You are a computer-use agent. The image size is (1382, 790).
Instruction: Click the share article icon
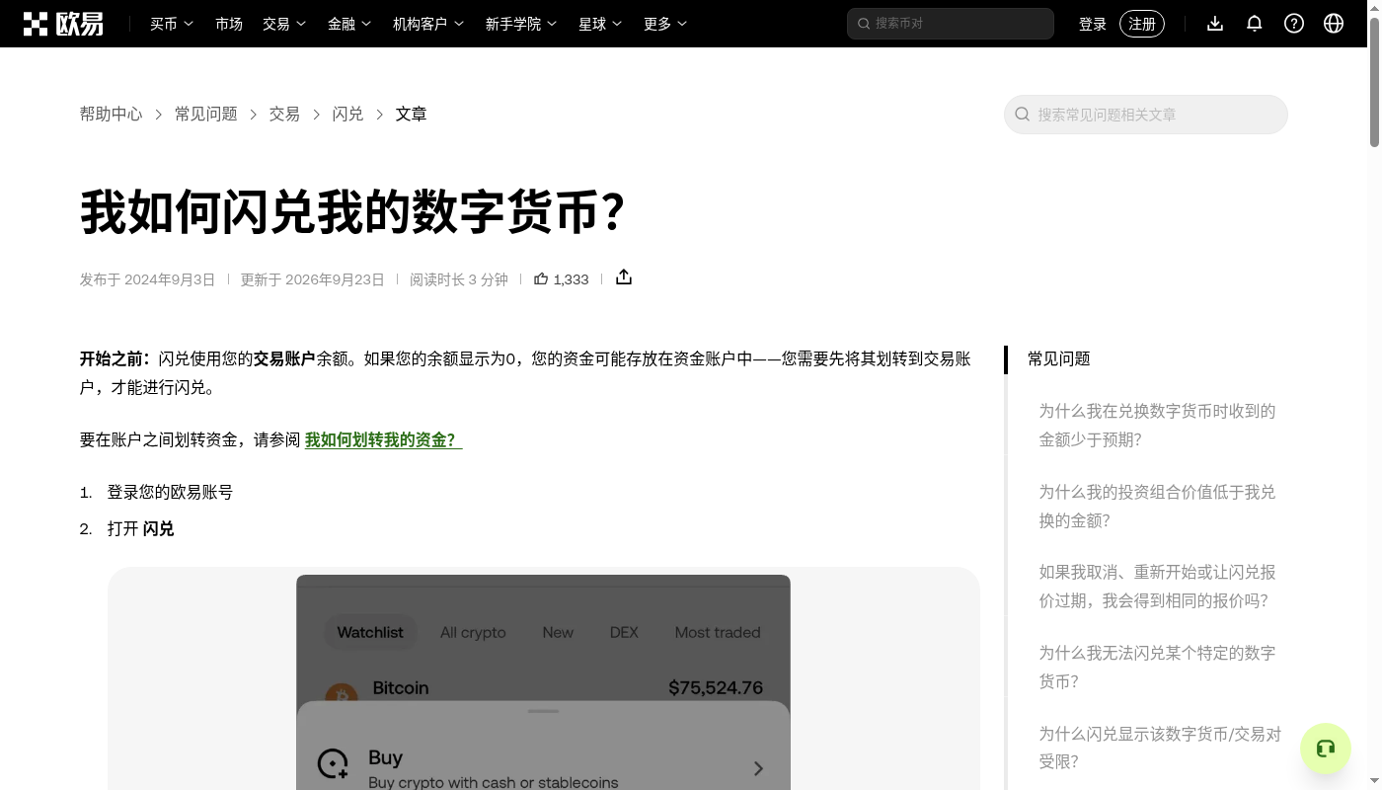click(624, 277)
